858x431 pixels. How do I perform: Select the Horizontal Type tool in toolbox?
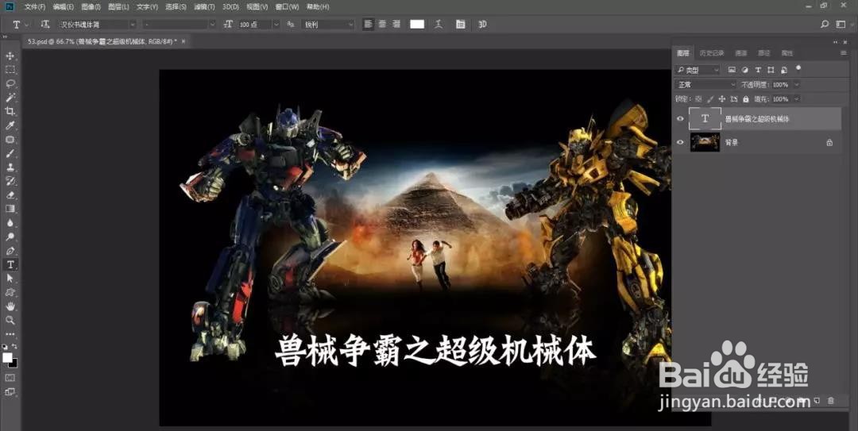point(10,265)
